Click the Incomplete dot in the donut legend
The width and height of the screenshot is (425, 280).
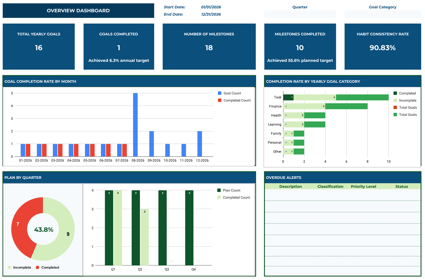[x=9, y=267]
